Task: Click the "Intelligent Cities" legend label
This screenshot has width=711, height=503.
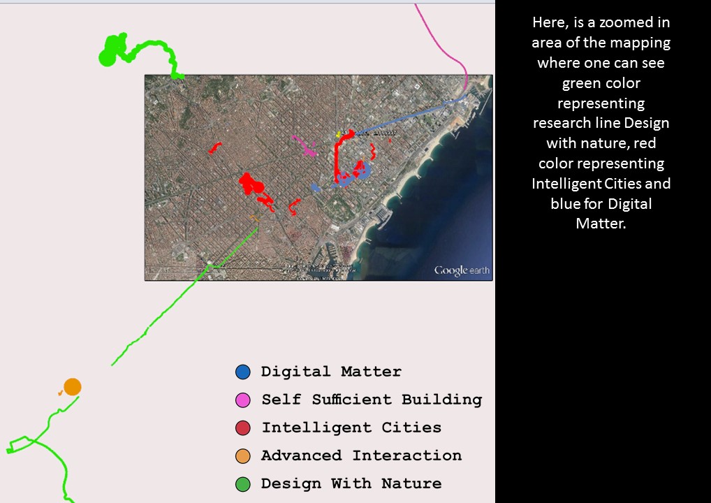Action: point(351,428)
